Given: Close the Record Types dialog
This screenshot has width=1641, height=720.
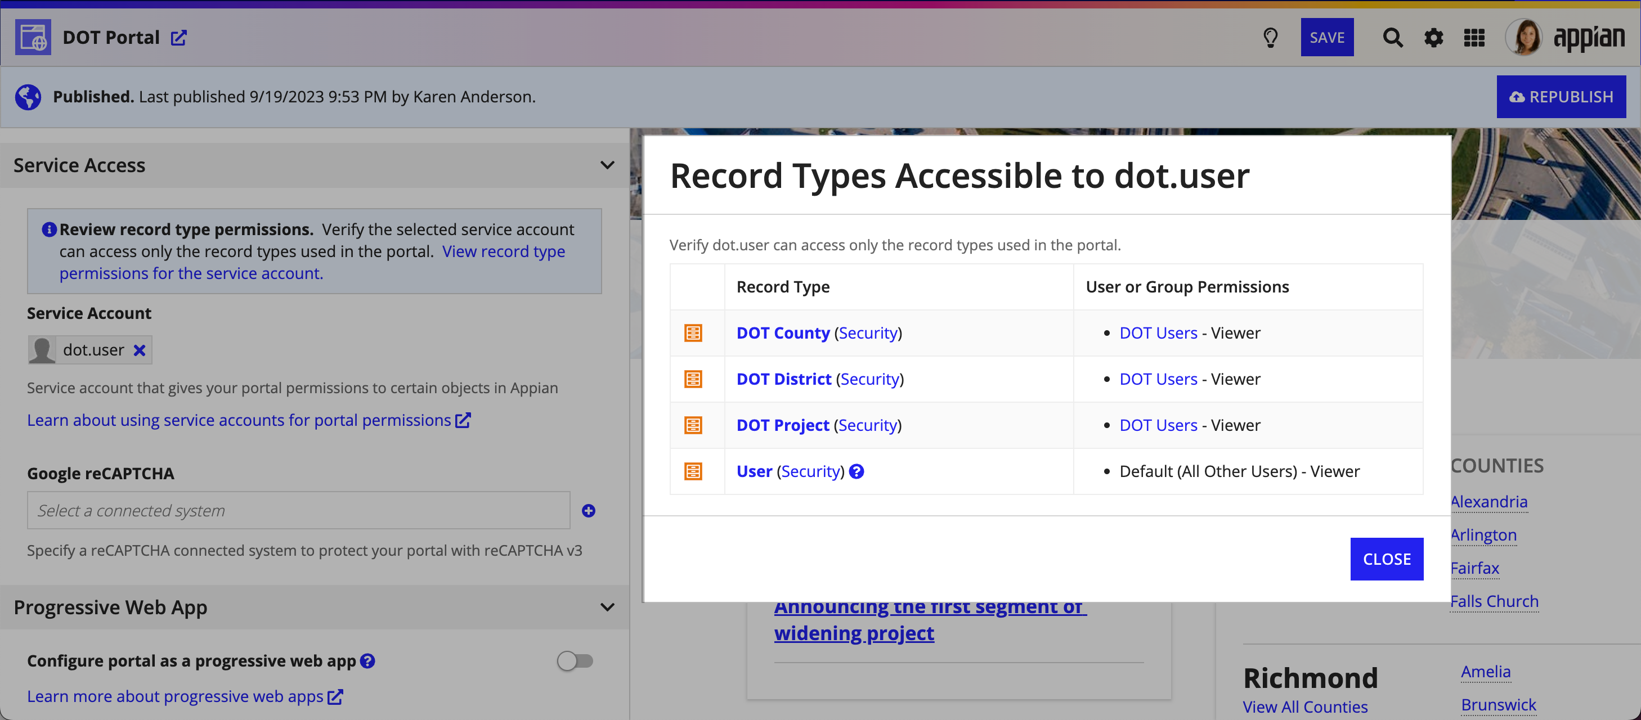Looking at the screenshot, I should 1386,559.
